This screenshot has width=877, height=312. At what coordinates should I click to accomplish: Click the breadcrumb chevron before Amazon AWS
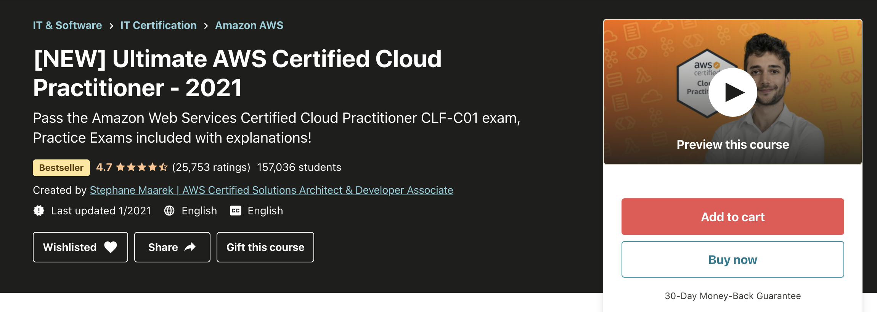coord(206,26)
